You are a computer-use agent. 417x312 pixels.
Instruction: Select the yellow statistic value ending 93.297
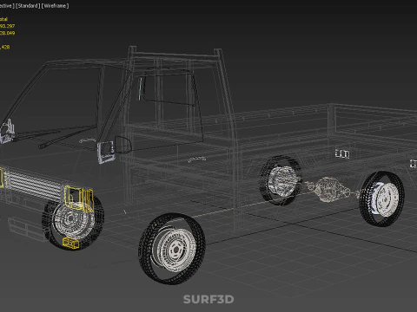pyautogui.click(x=7, y=26)
